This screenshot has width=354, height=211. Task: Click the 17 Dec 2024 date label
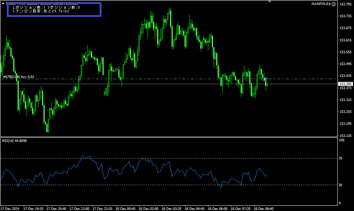pos(10,208)
